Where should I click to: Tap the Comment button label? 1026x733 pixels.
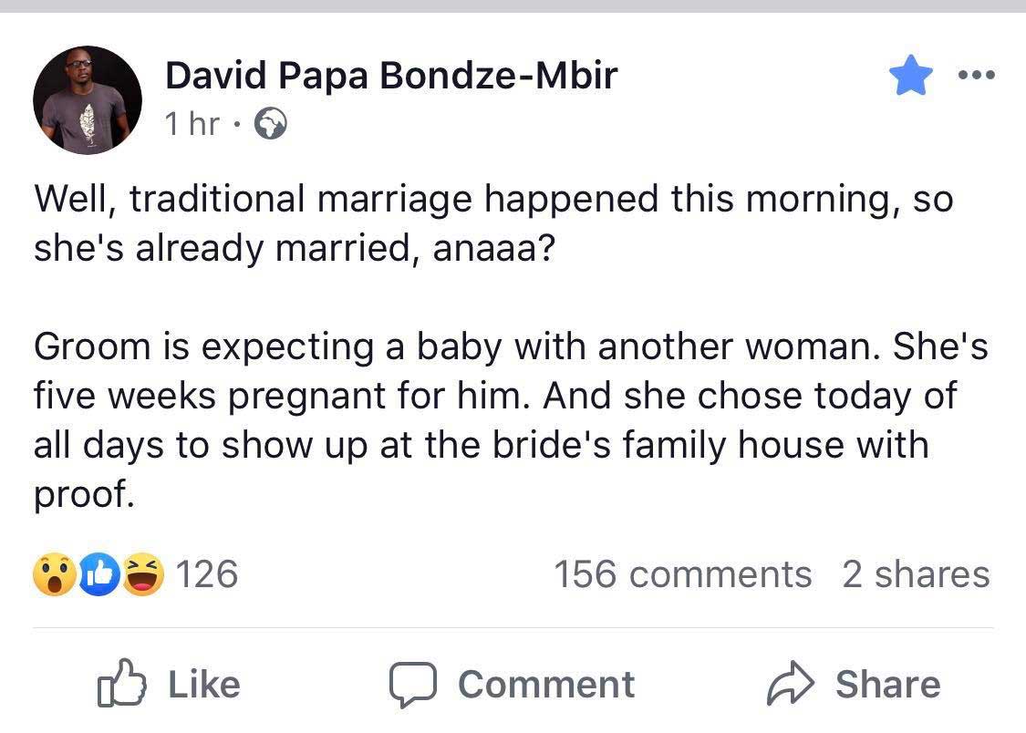coord(546,685)
